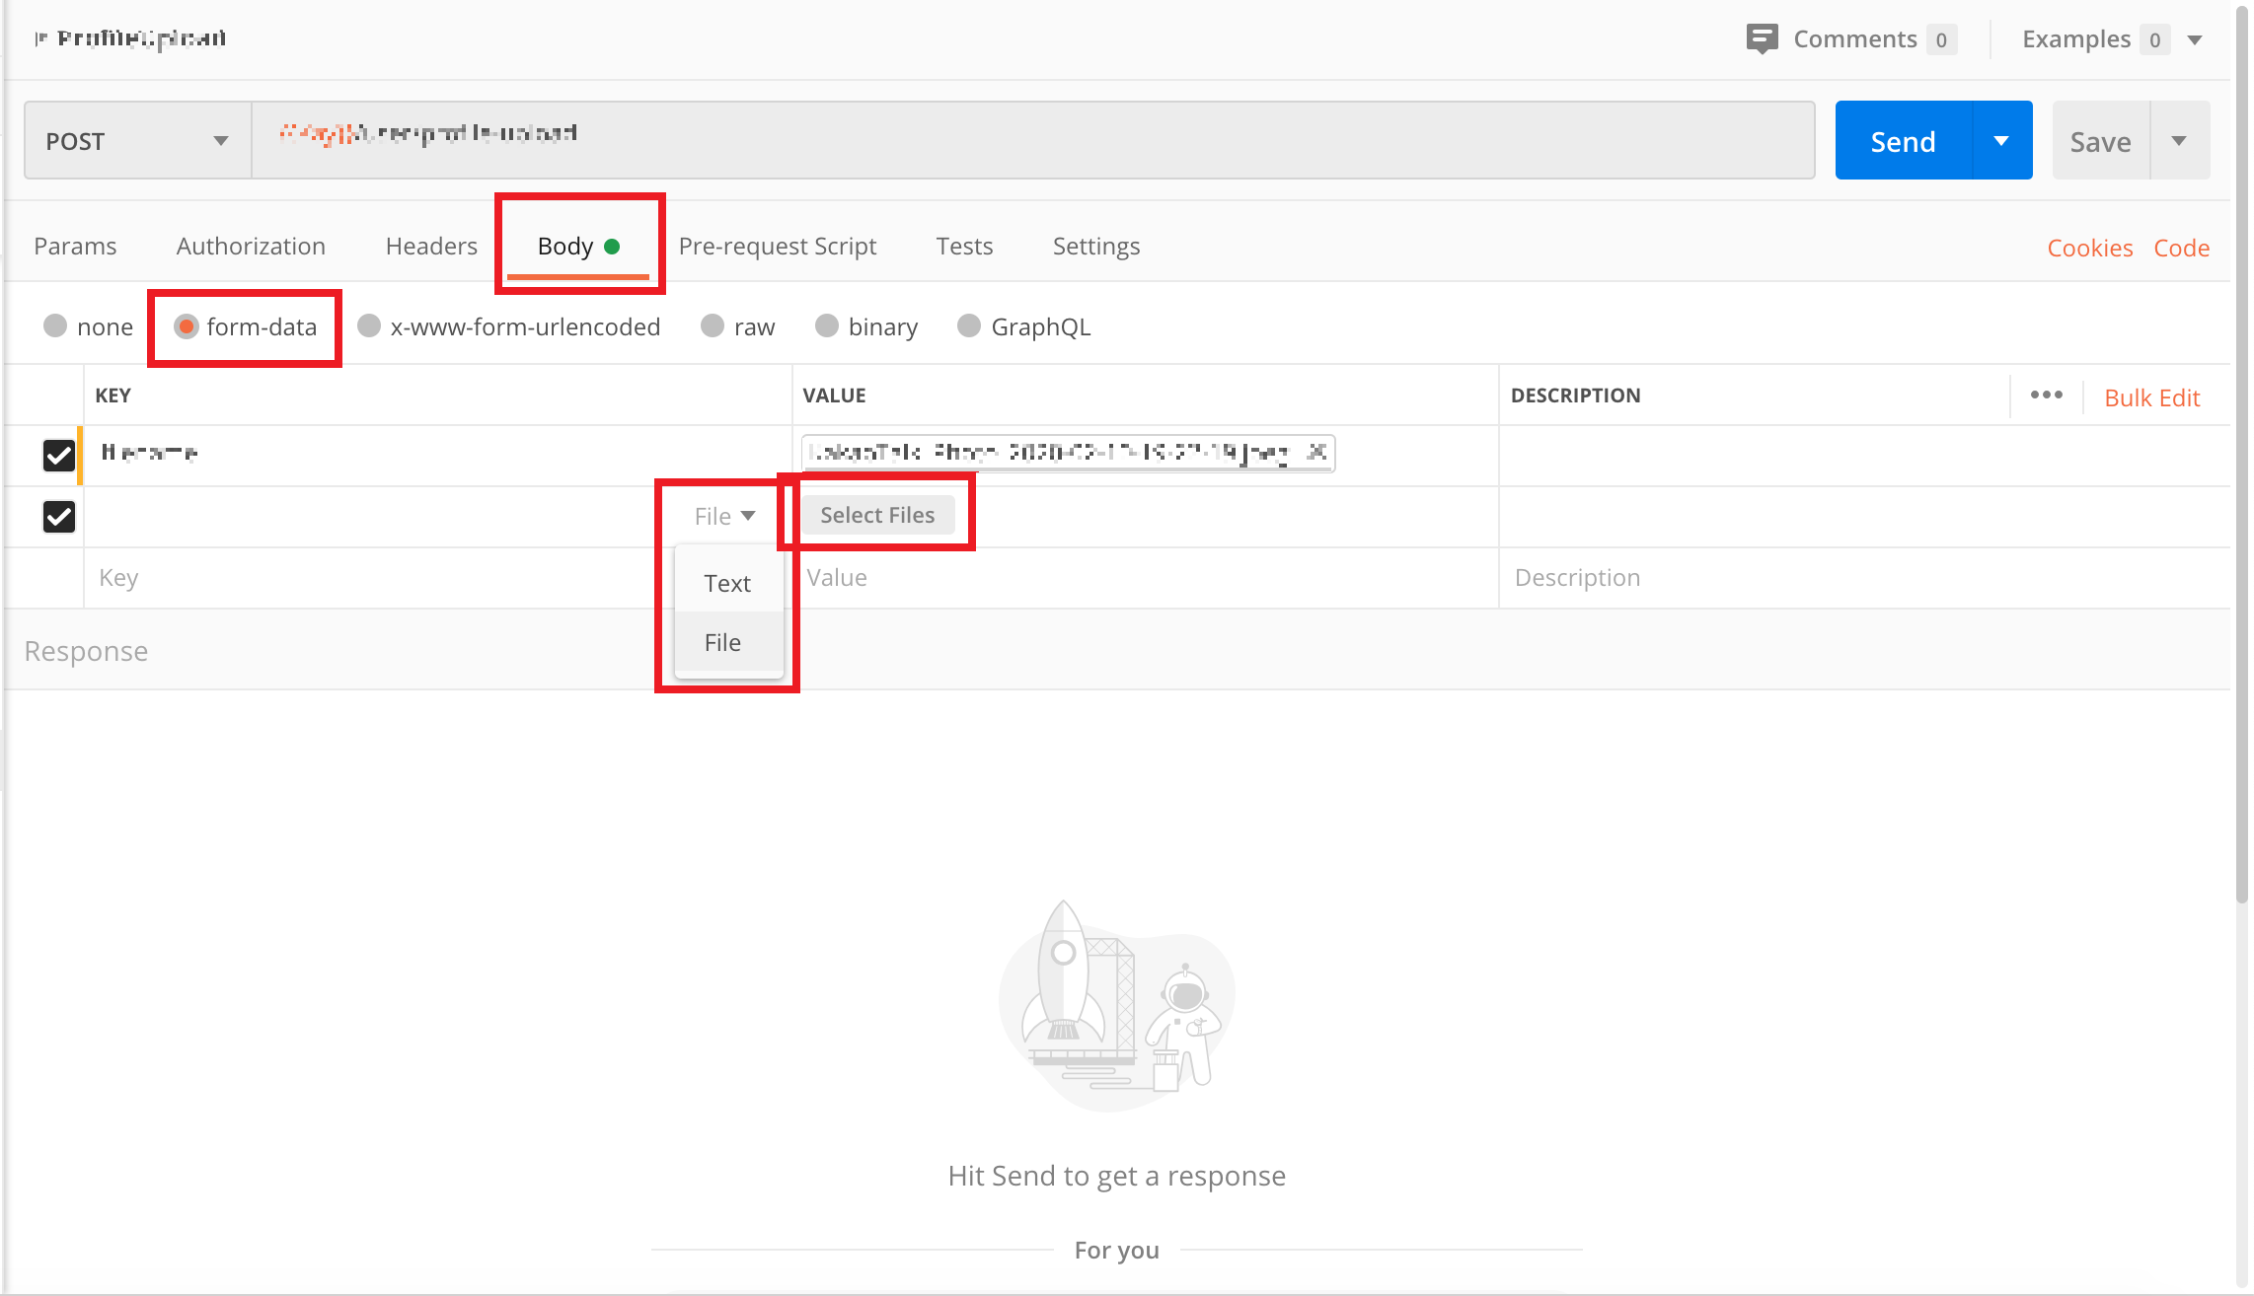
Task: Expand the Examples dropdown
Action: pyautogui.click(x=2195, y=40)
